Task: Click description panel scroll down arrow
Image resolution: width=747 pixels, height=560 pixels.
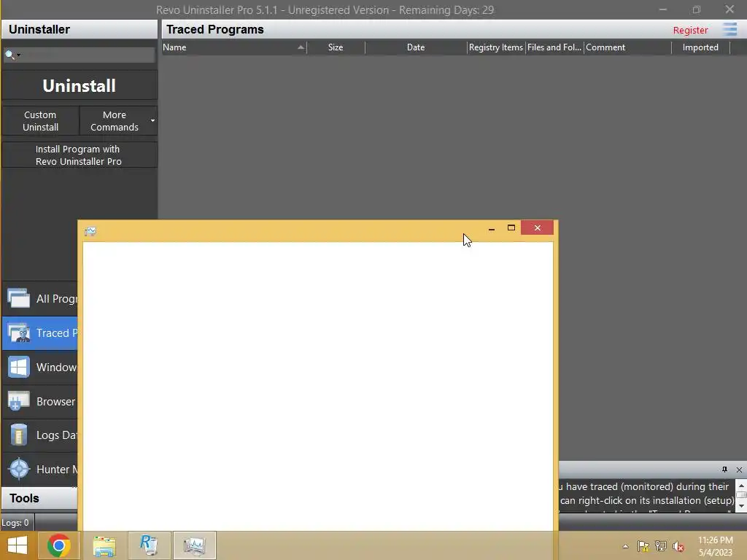Action: click(741, 506)
